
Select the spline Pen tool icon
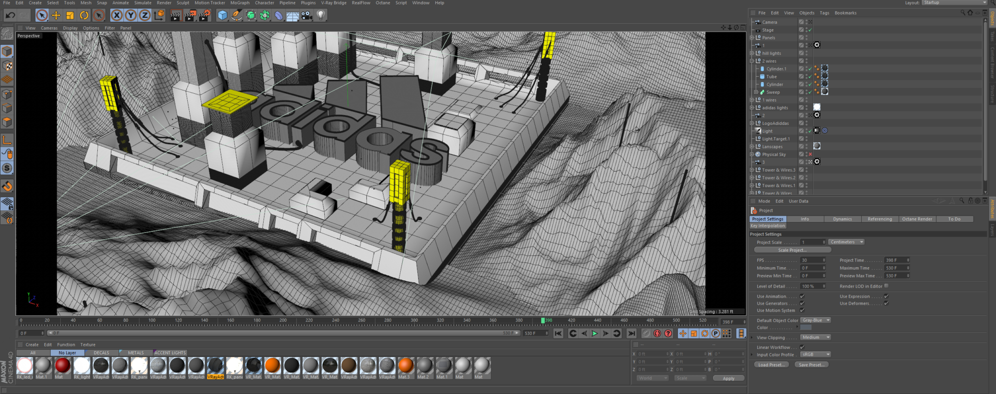[236, 16]
